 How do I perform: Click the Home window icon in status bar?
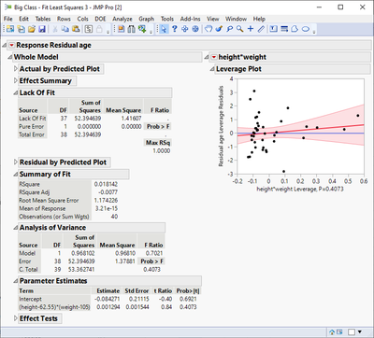[x=332, y=332]
